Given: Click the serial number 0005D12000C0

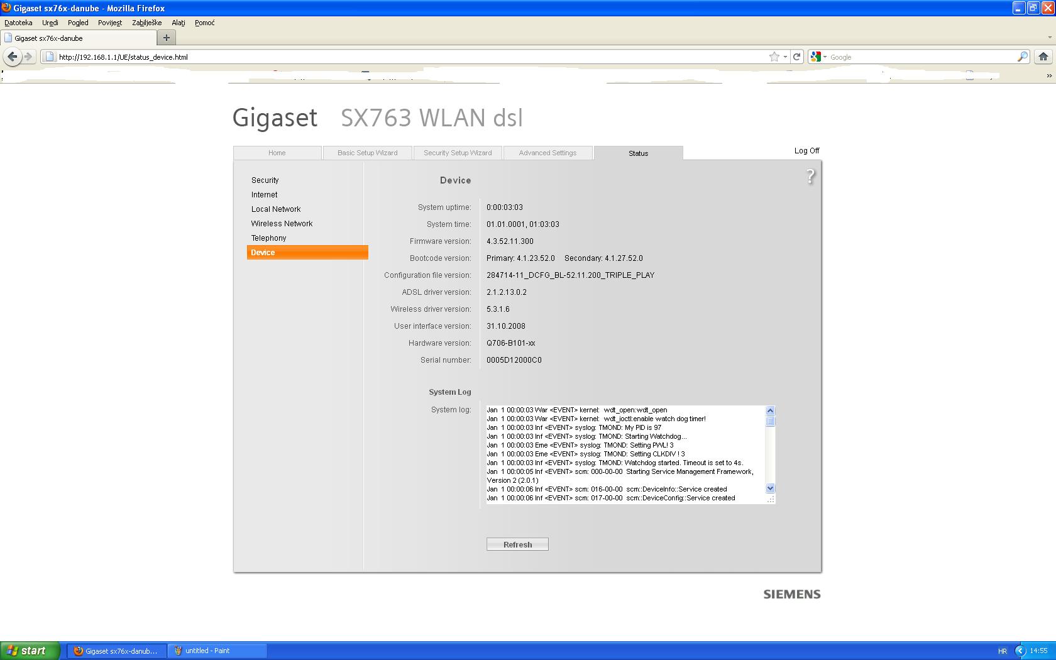Looking at the screenshot, I should coord(514,360).
